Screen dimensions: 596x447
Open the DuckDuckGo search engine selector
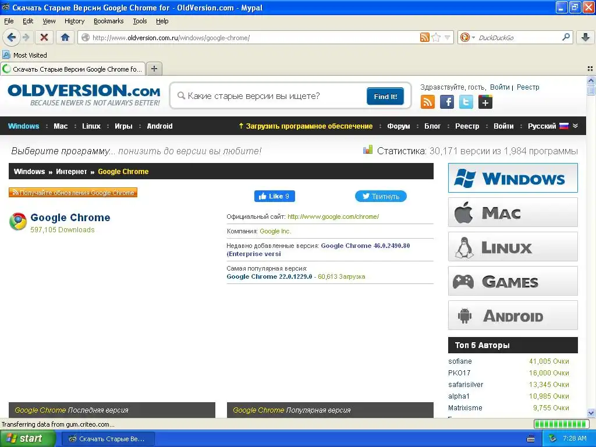(467, 37)
